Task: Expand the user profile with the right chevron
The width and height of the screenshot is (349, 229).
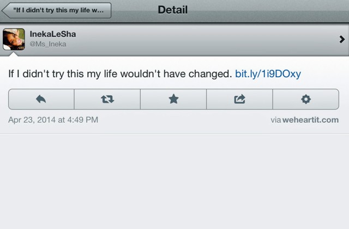Action: pos(342,39)
